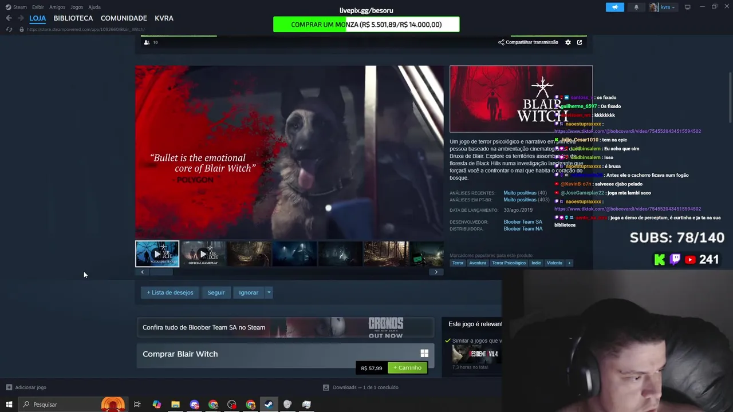Click the Seguir button

coord(216,292)
